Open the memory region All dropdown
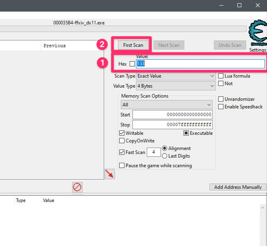 (167, 105)
